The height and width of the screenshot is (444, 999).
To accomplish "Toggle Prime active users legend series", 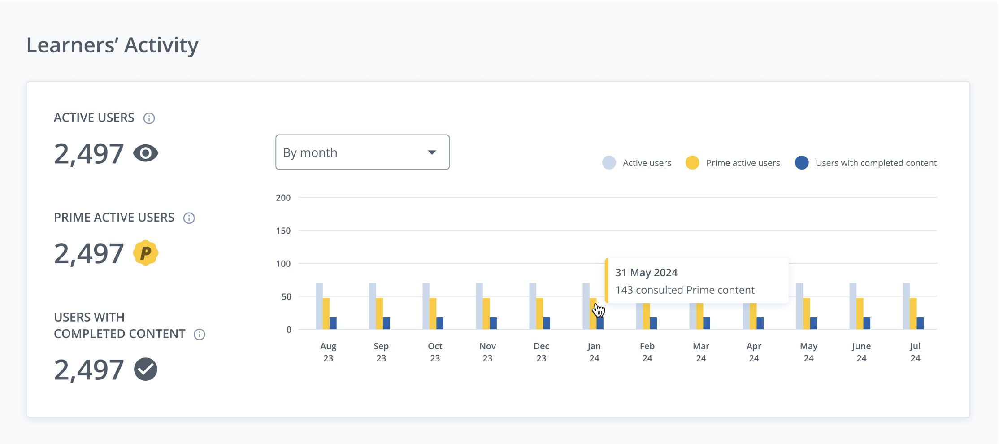I will [x=733, y=163].
